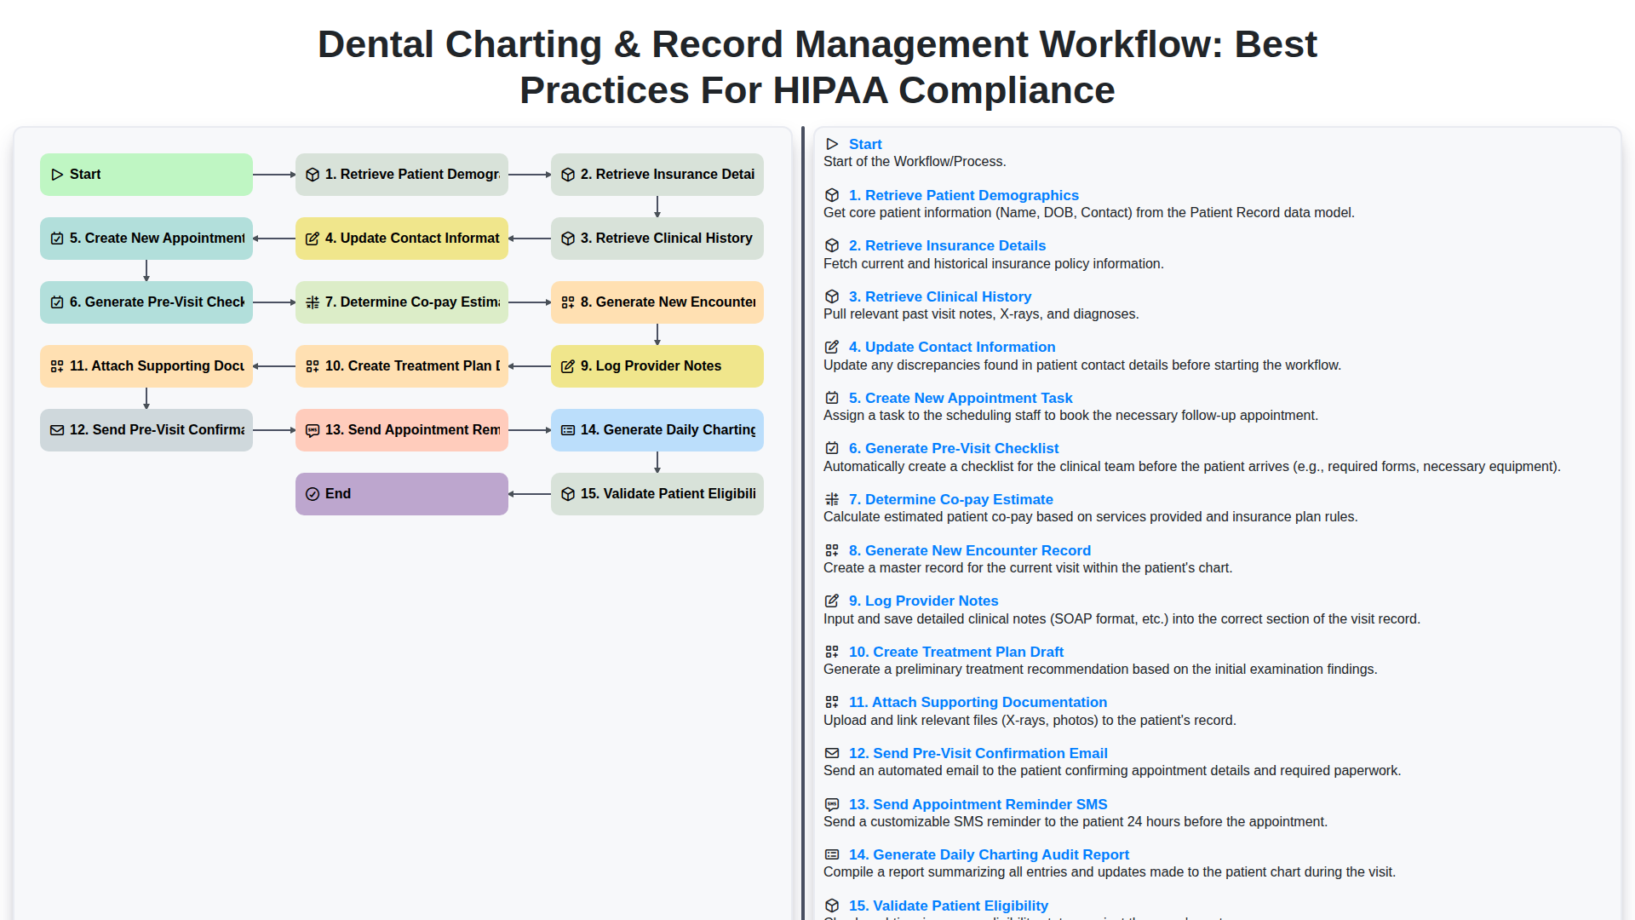Open the 10. Create Treatment Plan Draft link
The height and width of the screenshot is (920, 1635).
click(956, 652)
